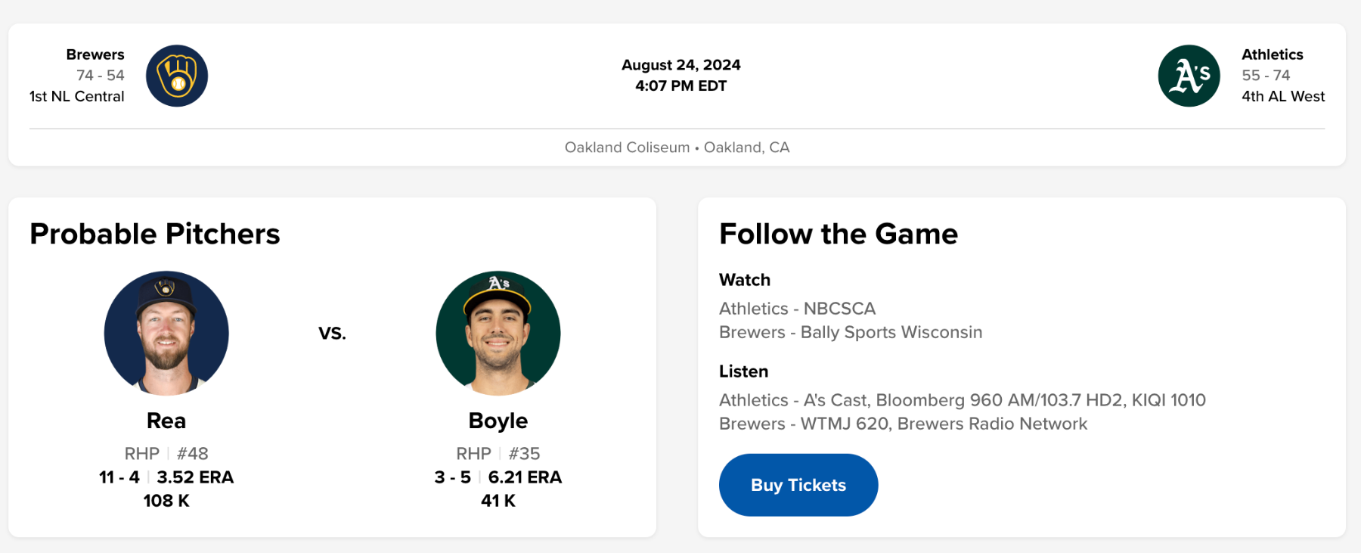Screen dimensions: 1361x553
Task: Open Rea's pitcher headshot photo
Action: [x=166, y=333]
